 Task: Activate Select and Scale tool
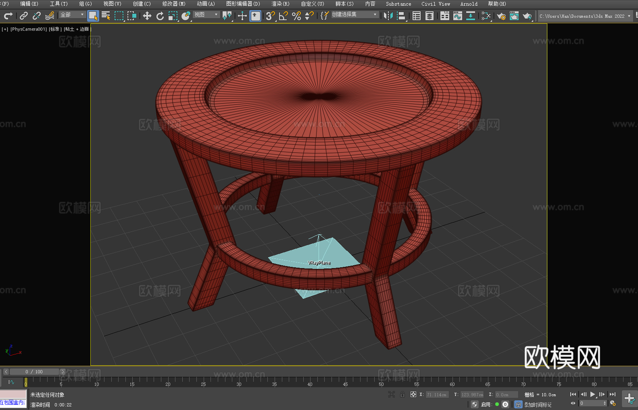173,16
